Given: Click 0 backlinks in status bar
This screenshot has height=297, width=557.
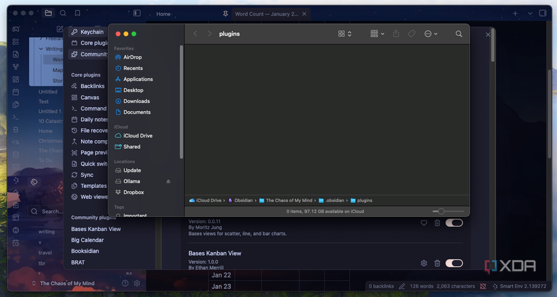Looking at the screenshot, I should [x=381, y=286].
